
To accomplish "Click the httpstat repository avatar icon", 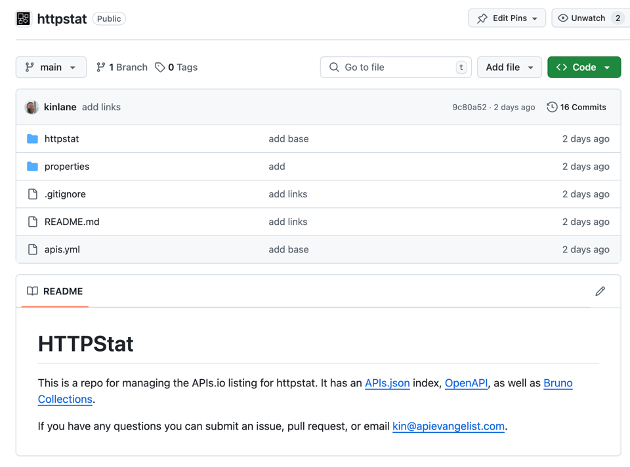I will [24, 18].
